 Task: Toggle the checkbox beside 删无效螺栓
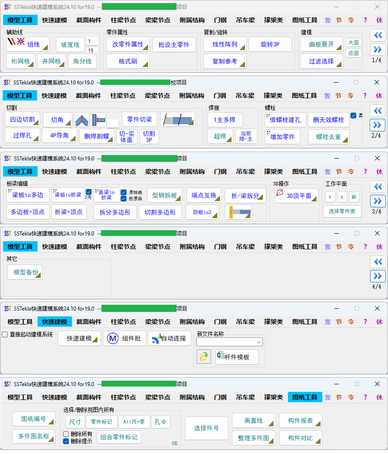click(353, 116)
